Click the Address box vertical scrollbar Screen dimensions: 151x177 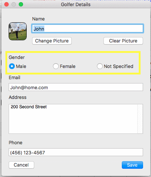click(x=140, y=119)
